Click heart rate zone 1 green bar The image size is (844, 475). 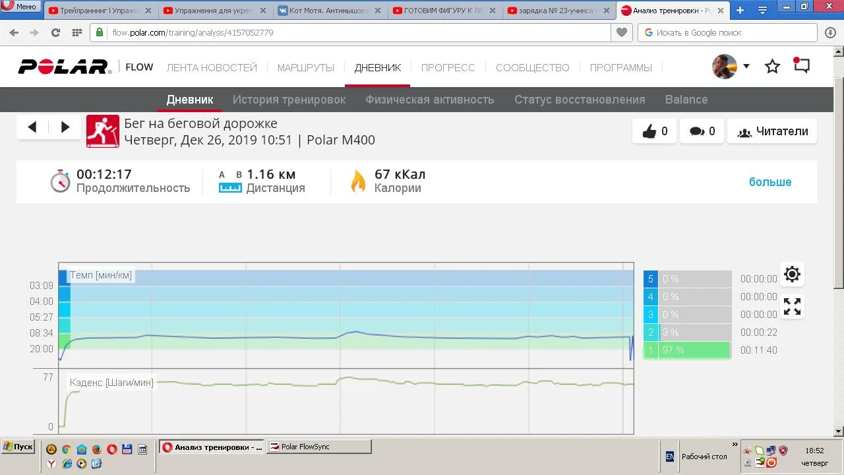[x=688, y=350]
